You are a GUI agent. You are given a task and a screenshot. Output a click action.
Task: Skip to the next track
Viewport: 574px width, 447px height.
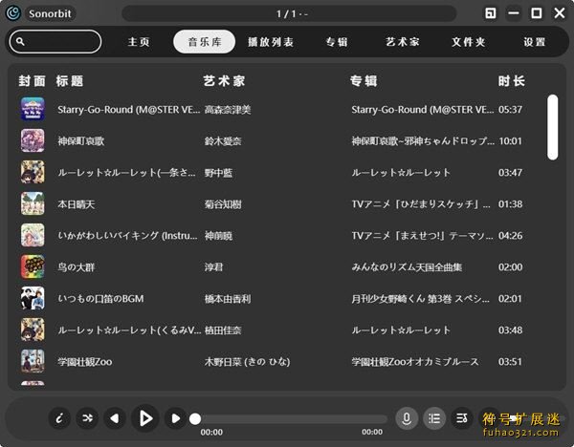175,417
